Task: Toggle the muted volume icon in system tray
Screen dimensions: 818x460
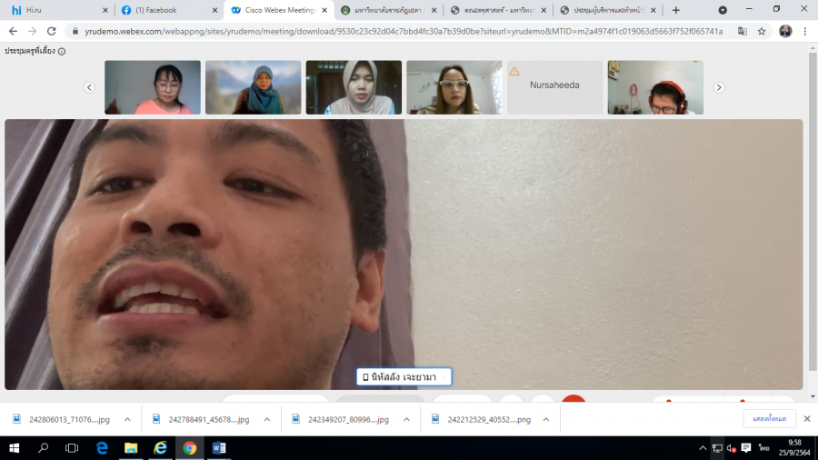Action: coord(731,447)
